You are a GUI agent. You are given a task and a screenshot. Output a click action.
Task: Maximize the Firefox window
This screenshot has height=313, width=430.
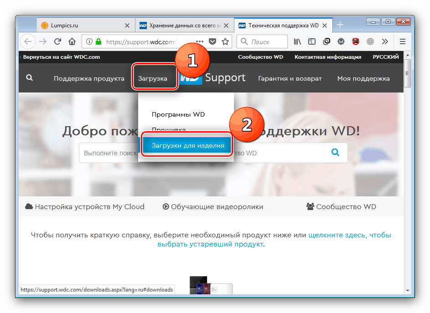[x=388, y=22]
